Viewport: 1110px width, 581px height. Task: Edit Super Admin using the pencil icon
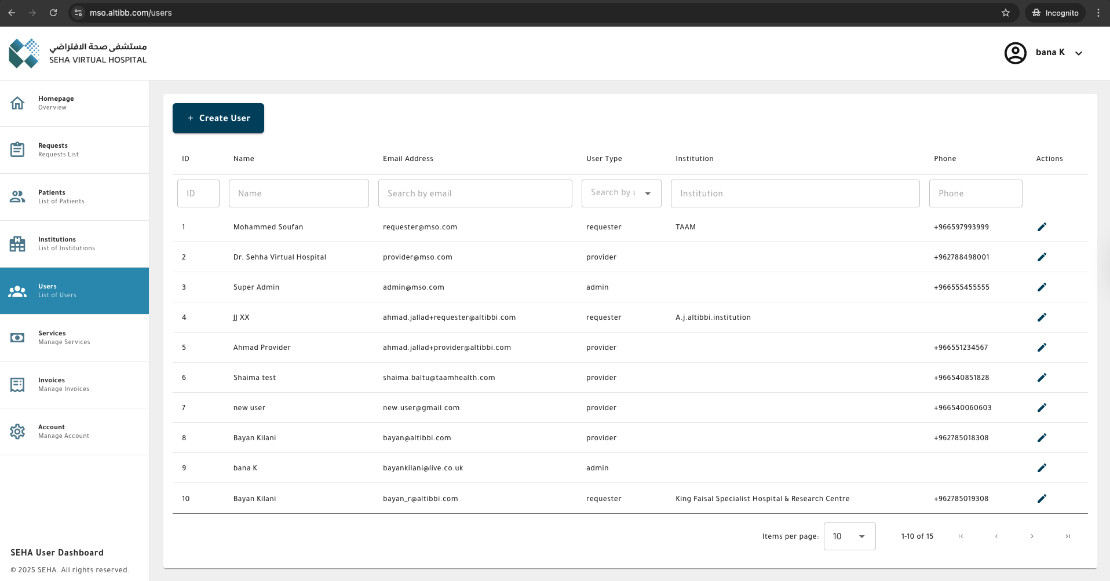(1042, 287)
